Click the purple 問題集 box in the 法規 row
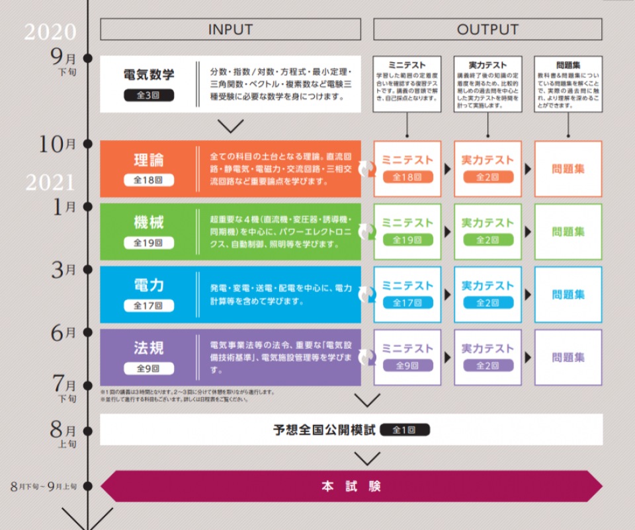The width and height of the screenshot is (635, 530). pyautogui.click(x=568, y=358)
